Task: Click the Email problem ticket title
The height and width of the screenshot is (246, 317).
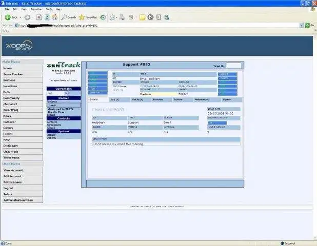Action: [x=150, y=78]
